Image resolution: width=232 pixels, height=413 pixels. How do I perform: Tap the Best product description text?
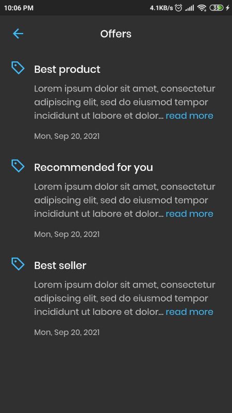pyautogui.click(x=125, y=102)
